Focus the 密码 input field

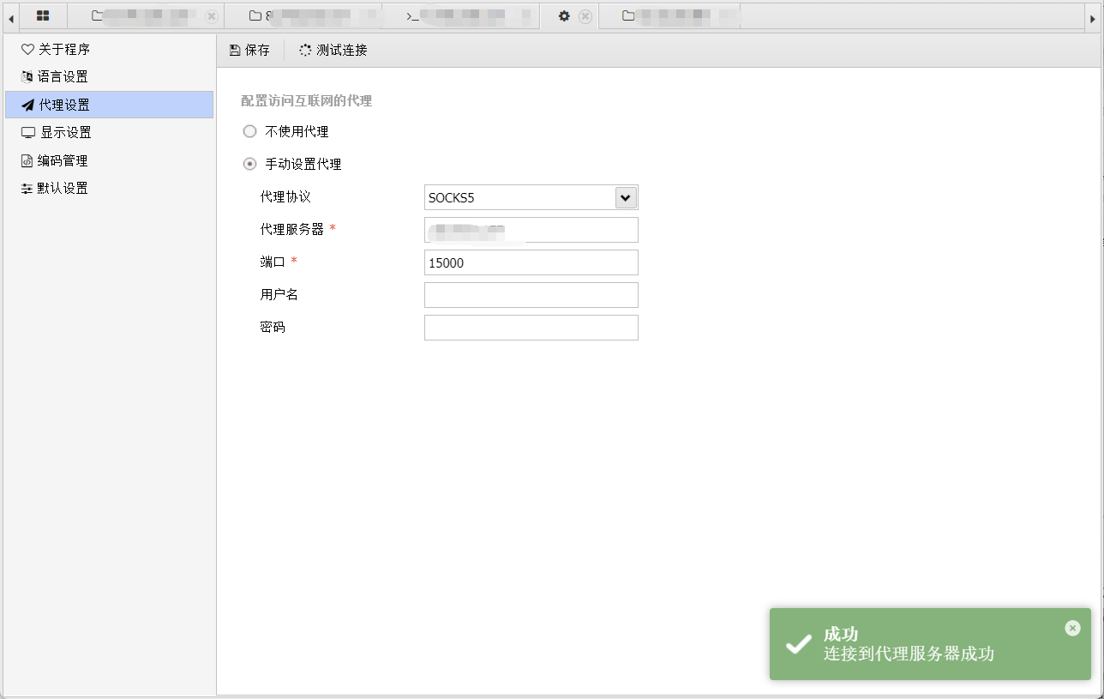point(531,328)
